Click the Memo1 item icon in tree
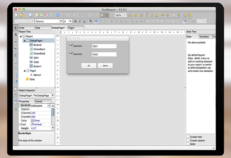This screenshot has height=158, width=231. (31, 75)
